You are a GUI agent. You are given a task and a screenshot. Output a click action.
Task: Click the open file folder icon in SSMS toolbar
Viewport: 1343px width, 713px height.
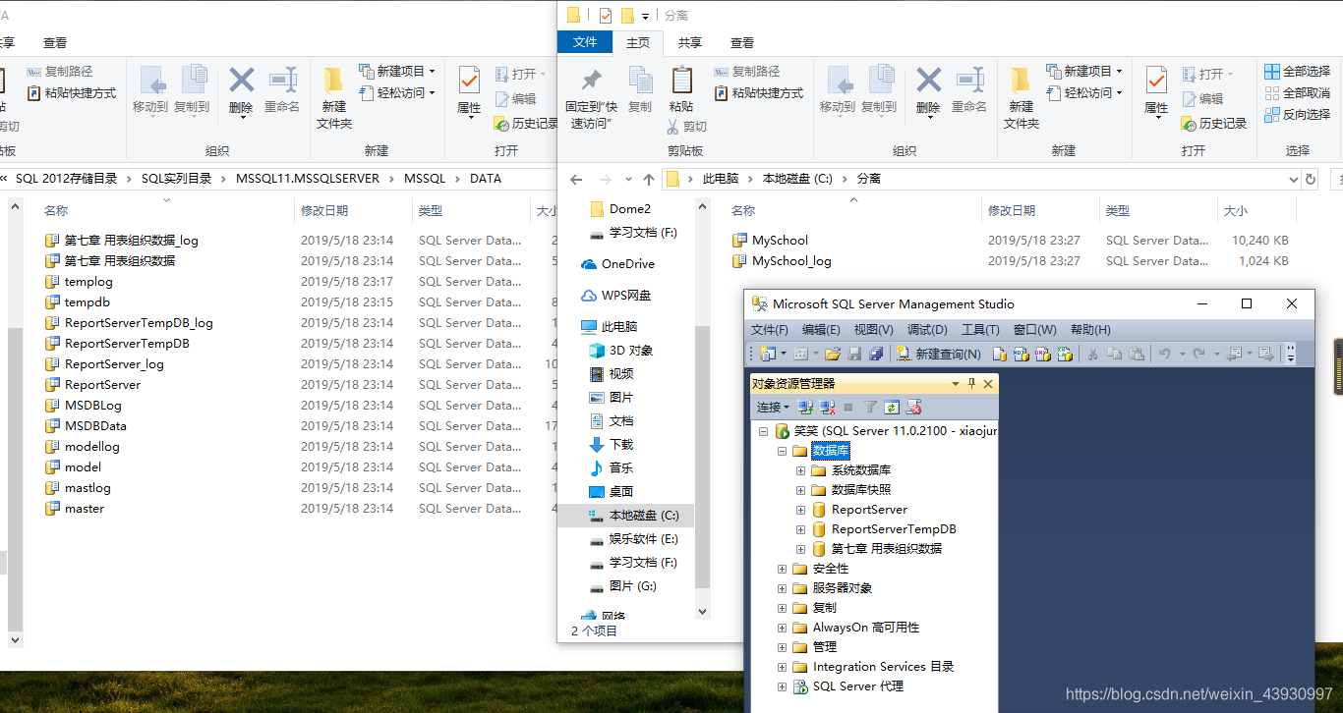point(833,354)
